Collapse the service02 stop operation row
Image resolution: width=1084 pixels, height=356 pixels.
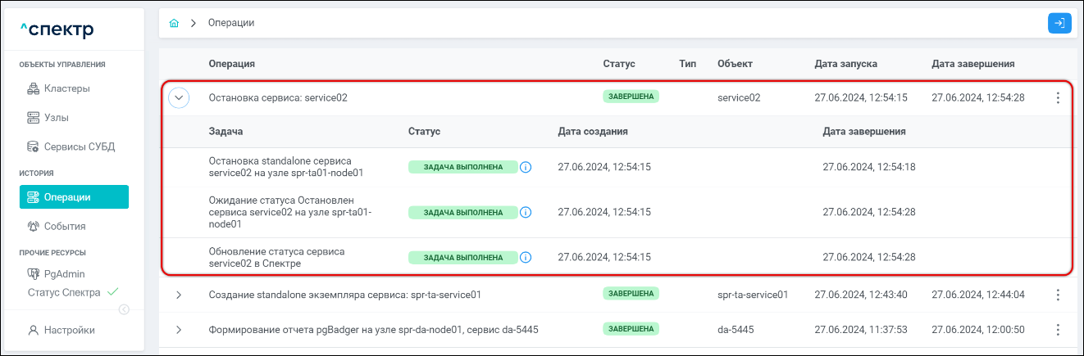[x=179, y=98]
